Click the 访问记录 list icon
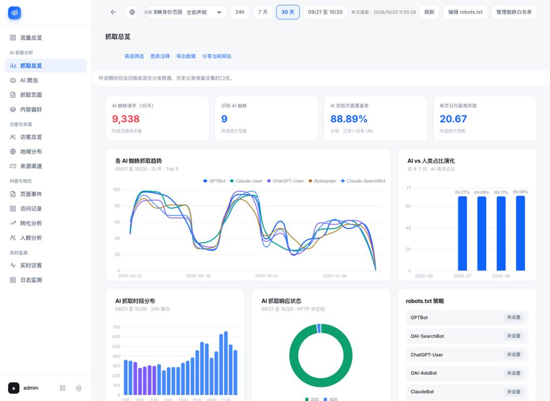The width and height of the screenshot is (550, 401). 13,209
